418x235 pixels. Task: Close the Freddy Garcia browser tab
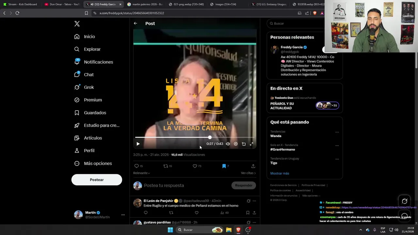120,4
